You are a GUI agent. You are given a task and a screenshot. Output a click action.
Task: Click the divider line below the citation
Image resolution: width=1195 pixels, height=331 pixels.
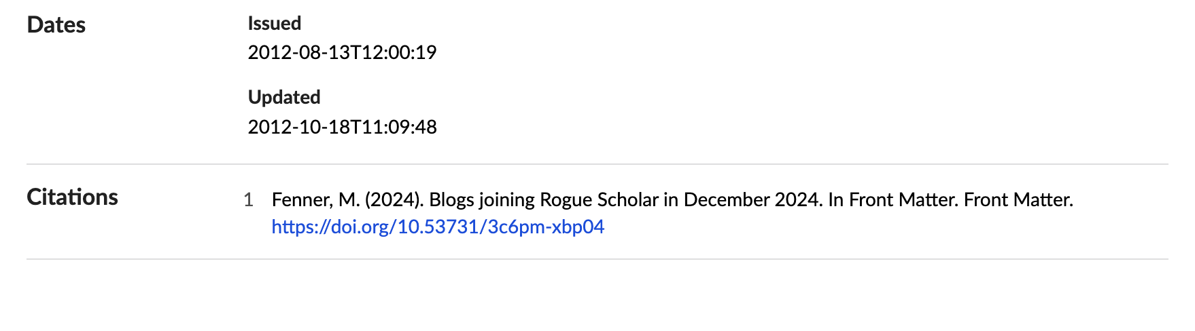point(597,259)
